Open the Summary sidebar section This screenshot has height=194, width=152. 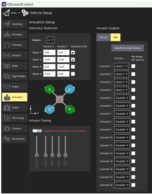pyautogui.click(x=15, y=24)
